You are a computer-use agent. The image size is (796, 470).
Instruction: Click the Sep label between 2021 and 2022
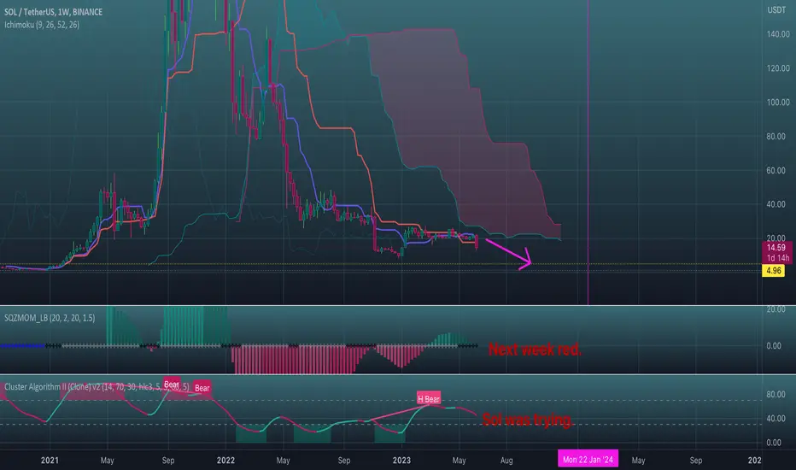(168, 461)
